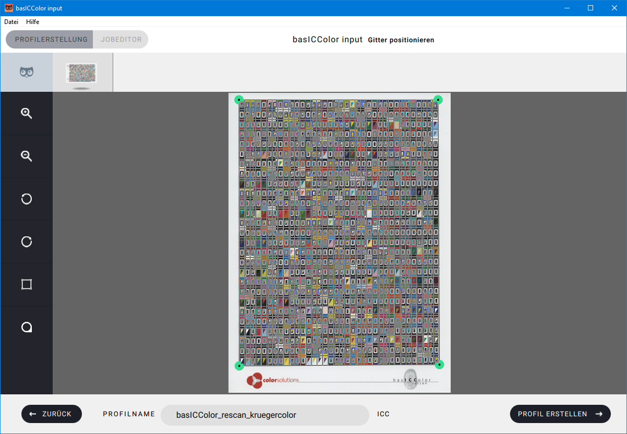627x434 pixels.
Task: Click the profile name text field
Action: [x=265, y=415]
